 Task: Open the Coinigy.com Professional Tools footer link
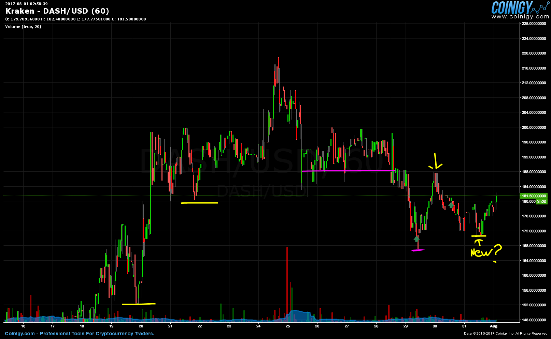pos(80,334)
